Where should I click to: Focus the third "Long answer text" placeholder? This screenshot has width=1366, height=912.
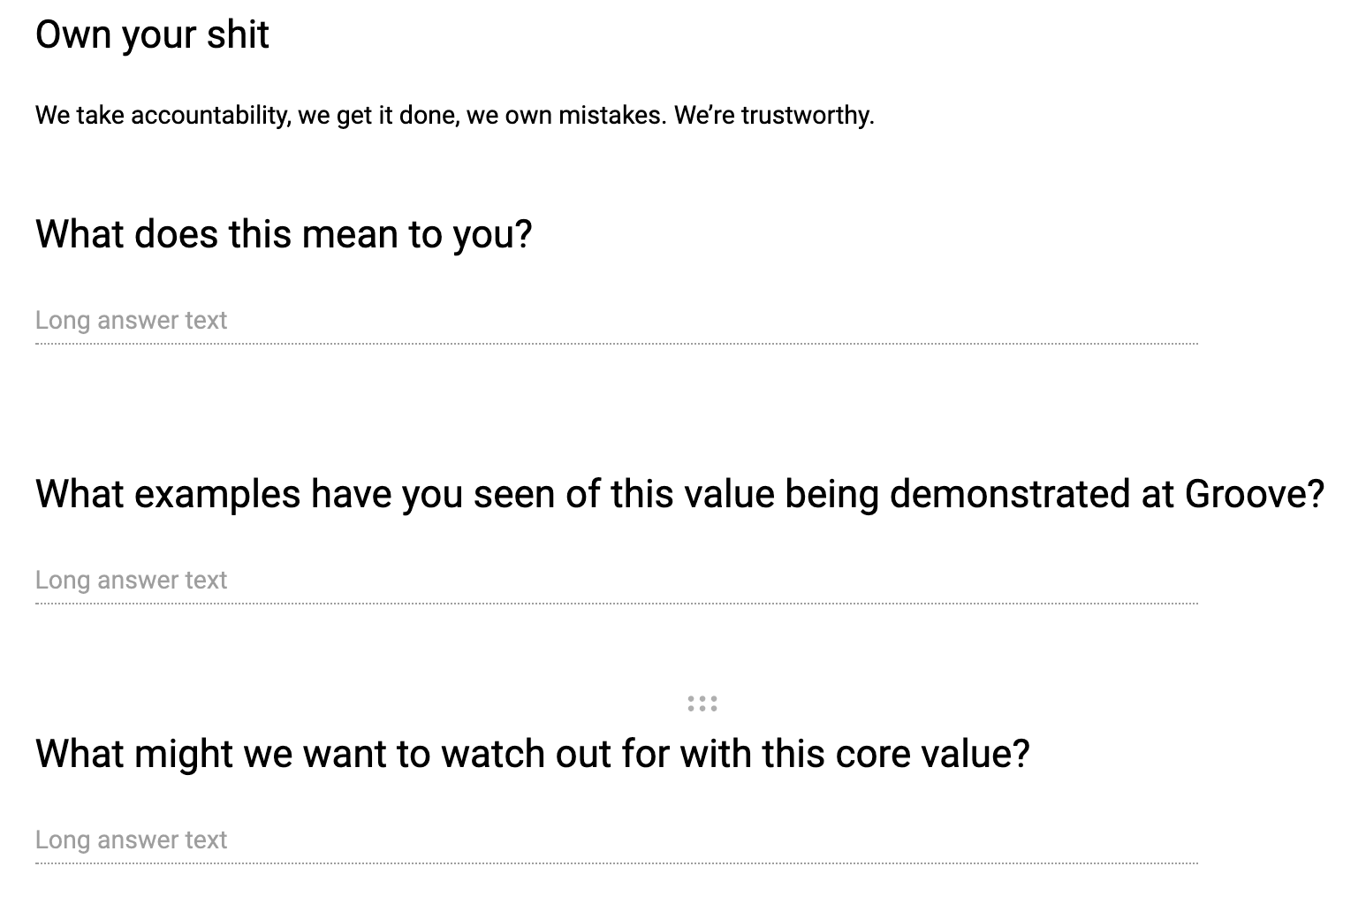pyautogui.click(x=132, y=840)
